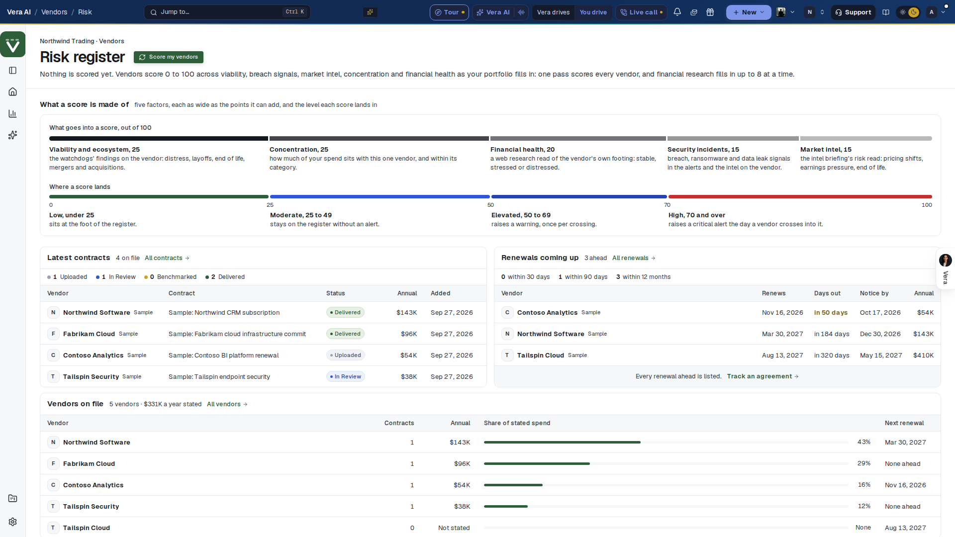Open the New dropdown button
955x537 pixels.
pyautogui.click(x=749, y=12)
